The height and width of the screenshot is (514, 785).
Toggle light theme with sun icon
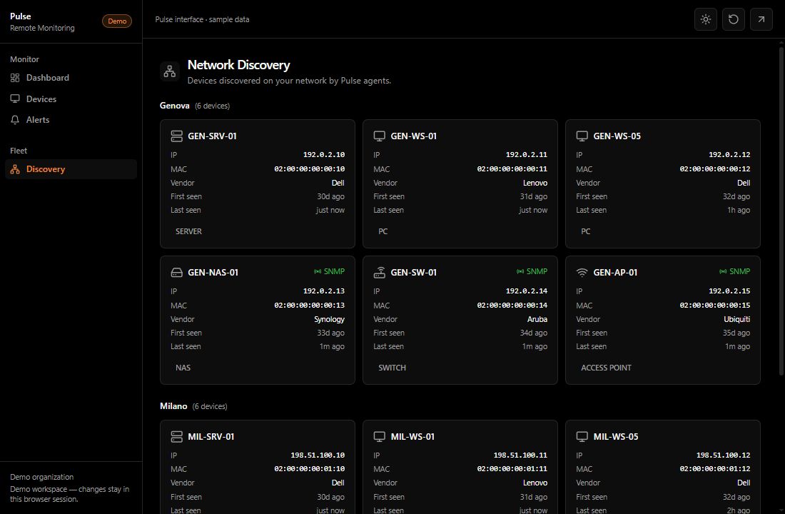tap(705, 19)
